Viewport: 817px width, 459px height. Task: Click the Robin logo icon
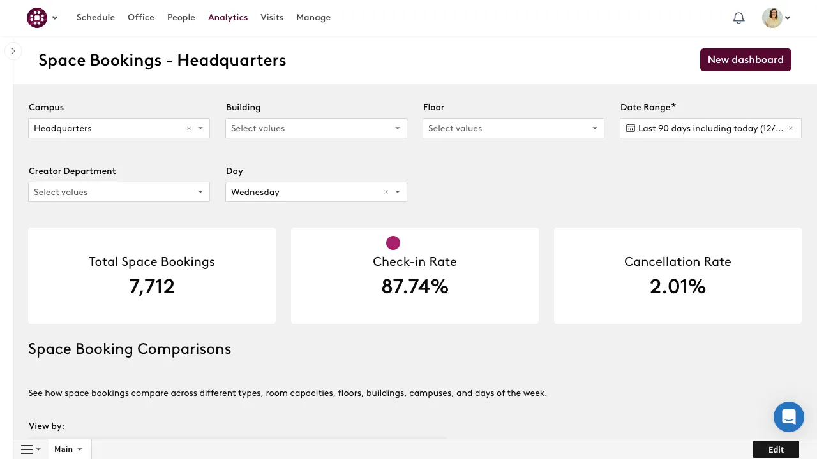[x=36, y=17]
